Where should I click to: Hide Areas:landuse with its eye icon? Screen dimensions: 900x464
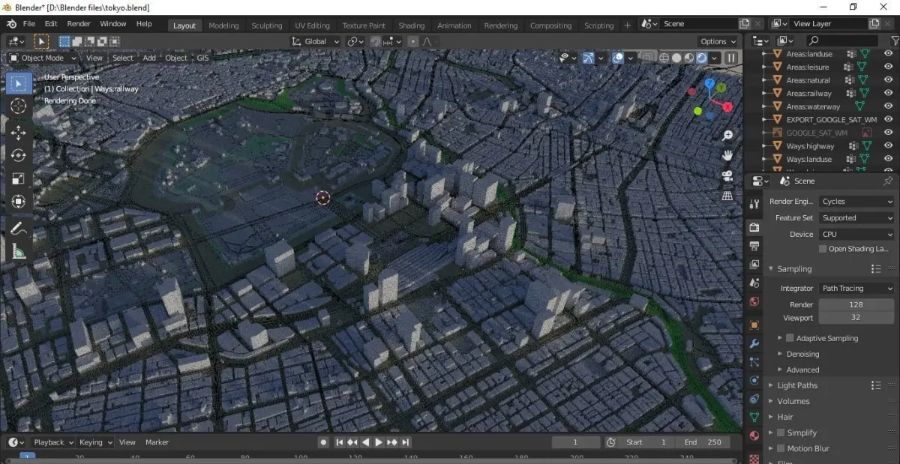pyautogui.click(x=888, y=54)
